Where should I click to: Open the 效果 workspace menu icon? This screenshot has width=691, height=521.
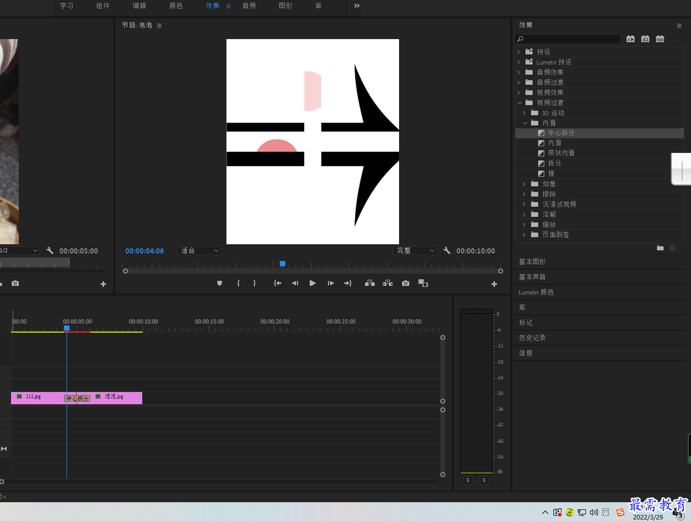click(x=228, y=6)
